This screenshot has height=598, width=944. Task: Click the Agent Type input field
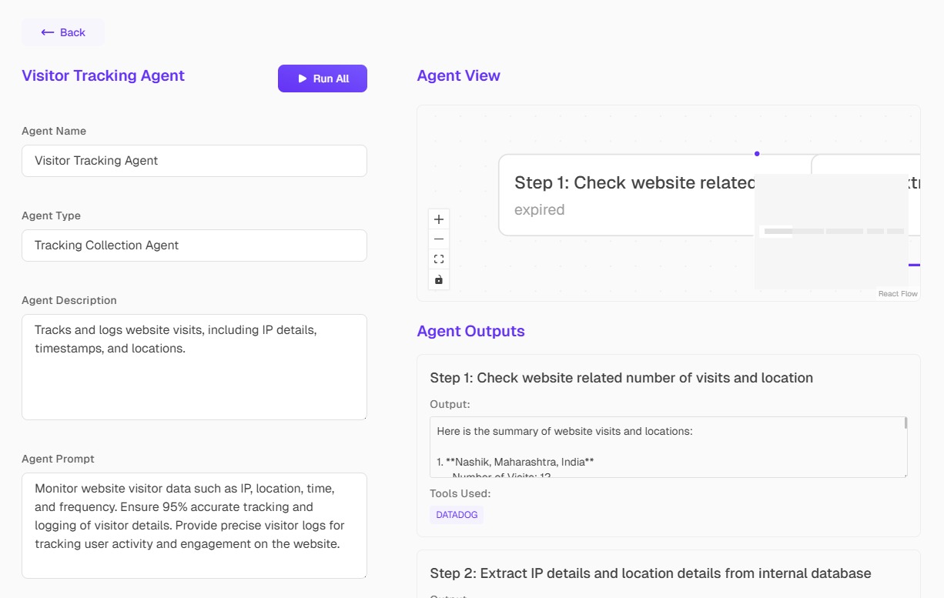pyautogui.click(x=194, y=246)
